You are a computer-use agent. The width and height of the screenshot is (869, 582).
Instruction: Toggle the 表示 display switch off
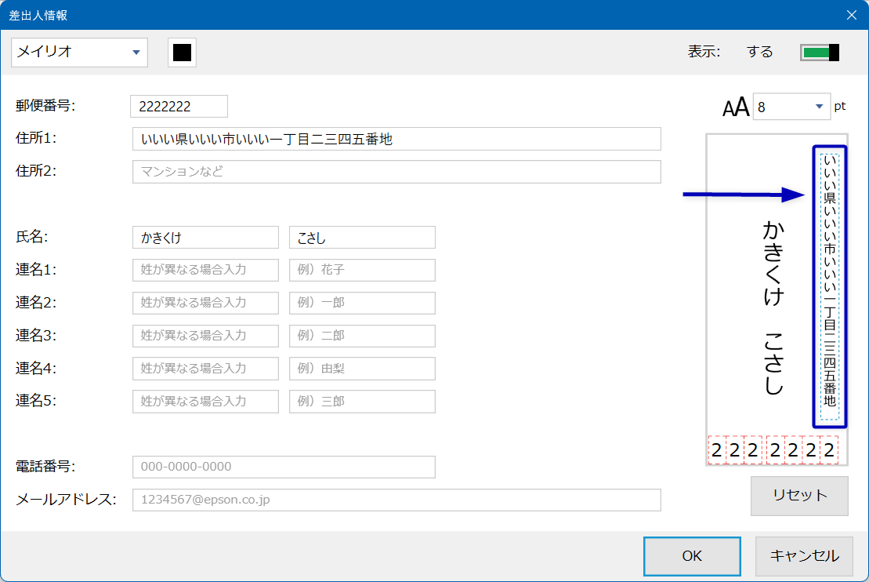[820, 53]
